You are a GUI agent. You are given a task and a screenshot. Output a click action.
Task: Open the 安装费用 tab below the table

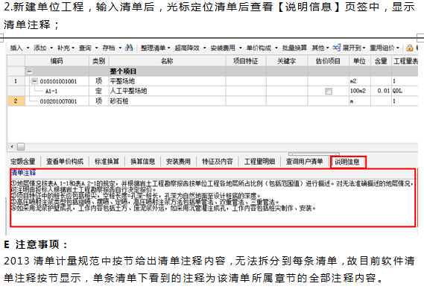179,162
